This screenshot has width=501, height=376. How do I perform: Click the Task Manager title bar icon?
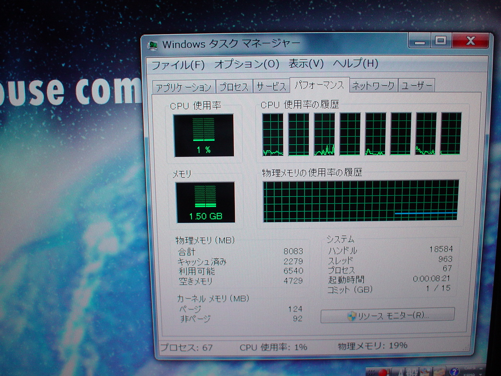point(153,45)
